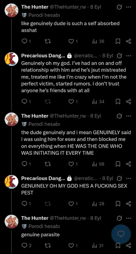Viewport: 136px width, 254px height.
Task: Click the Grok icon on the first tweet
Action: point(119,7)
